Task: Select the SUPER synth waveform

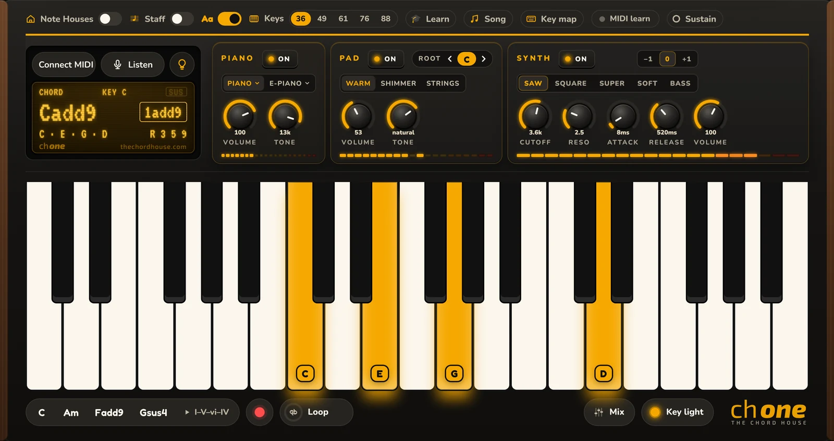Action: coord(611,83)
